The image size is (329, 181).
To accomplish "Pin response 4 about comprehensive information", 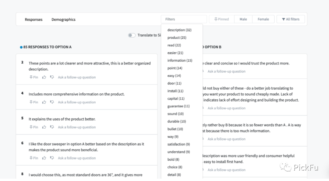I will [x=34, y=102].
